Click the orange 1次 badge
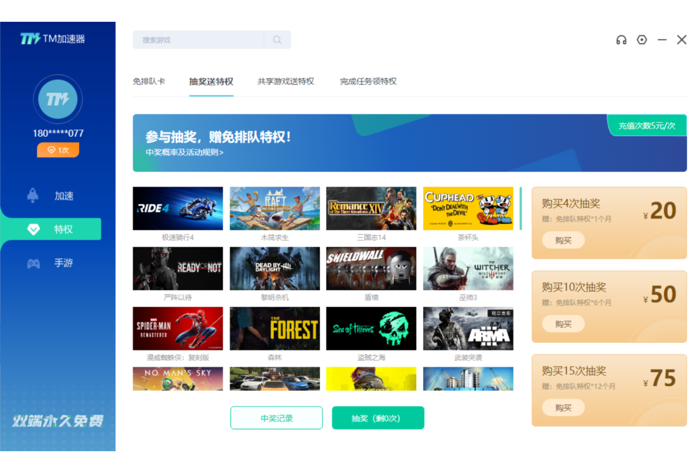This screenshot has width=697, height=473. point(58,150)
